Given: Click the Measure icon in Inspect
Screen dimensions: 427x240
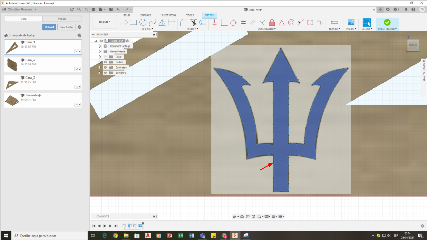Looking at the screenshot, I should (334, 23).
